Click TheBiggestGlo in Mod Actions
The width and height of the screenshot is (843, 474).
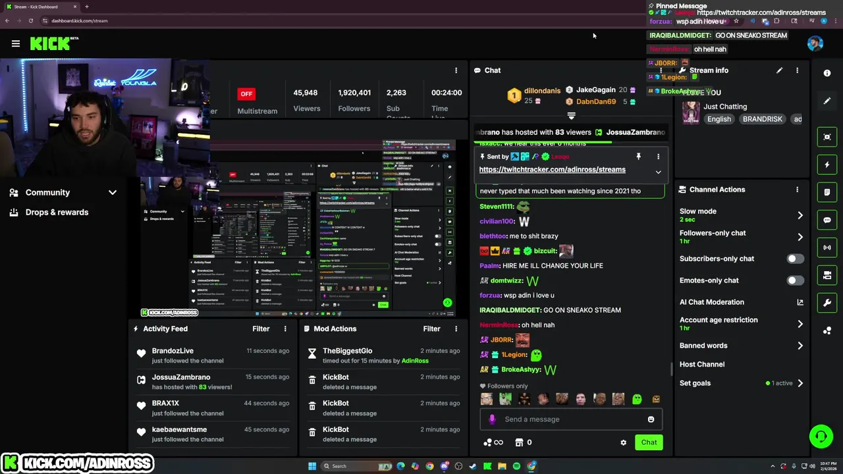pyautogui.click(x=347, y=351)
